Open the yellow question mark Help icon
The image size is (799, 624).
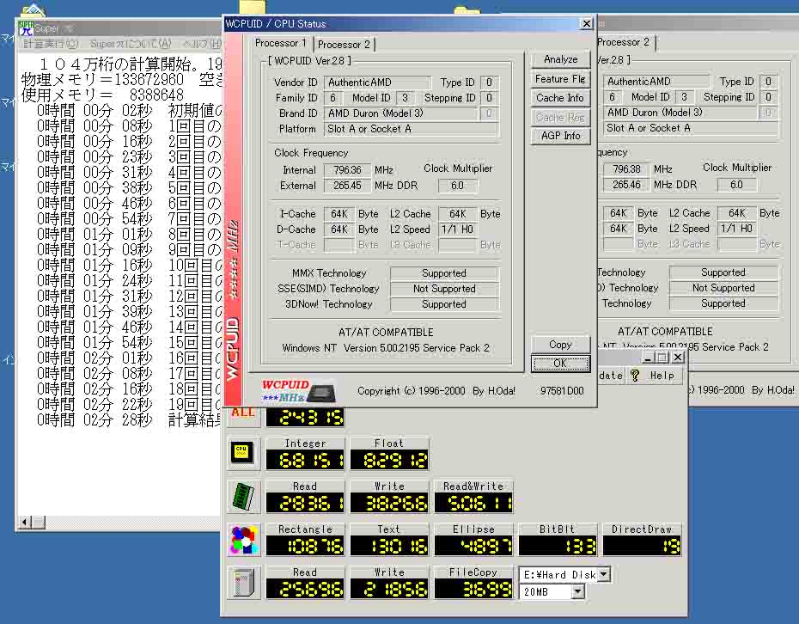point(634,376)
